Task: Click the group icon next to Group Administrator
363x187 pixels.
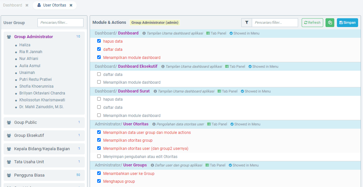Action: [x=9, y=37]
